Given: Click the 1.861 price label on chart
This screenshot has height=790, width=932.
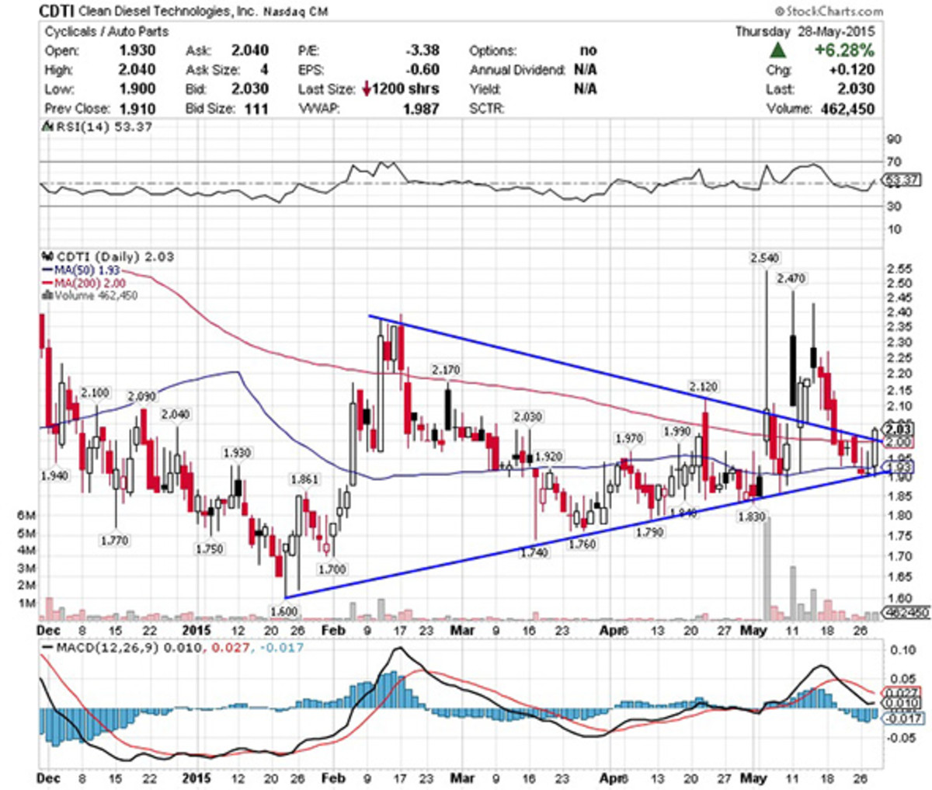Looking at the screenshot, I should [304, 479].
